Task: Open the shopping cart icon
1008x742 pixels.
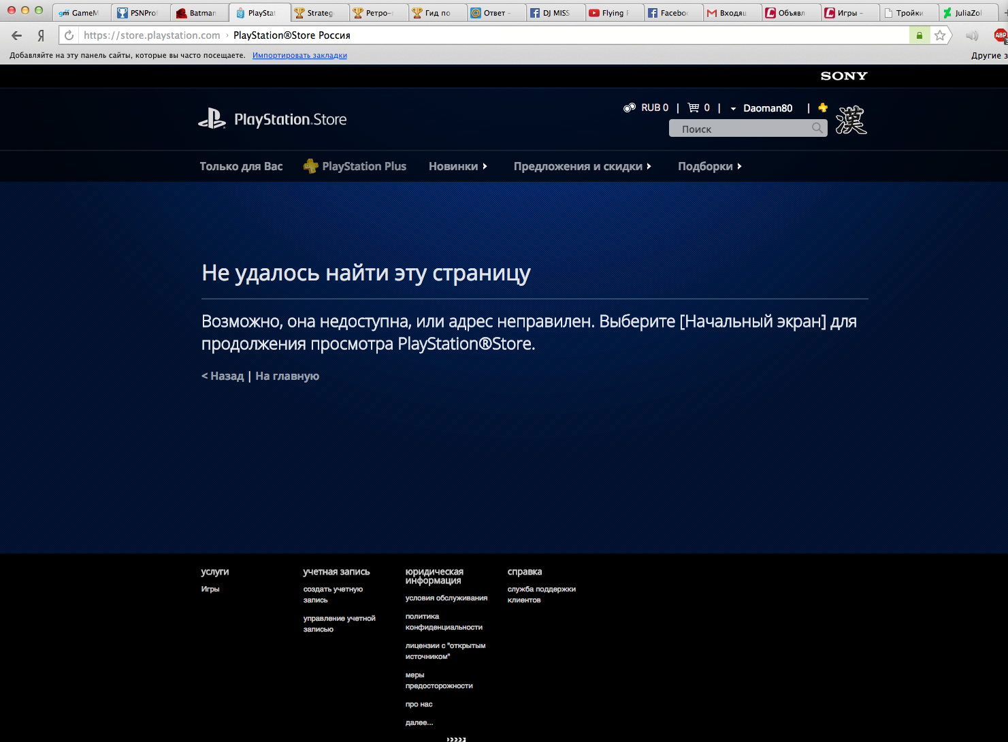Action: point(694,108)
